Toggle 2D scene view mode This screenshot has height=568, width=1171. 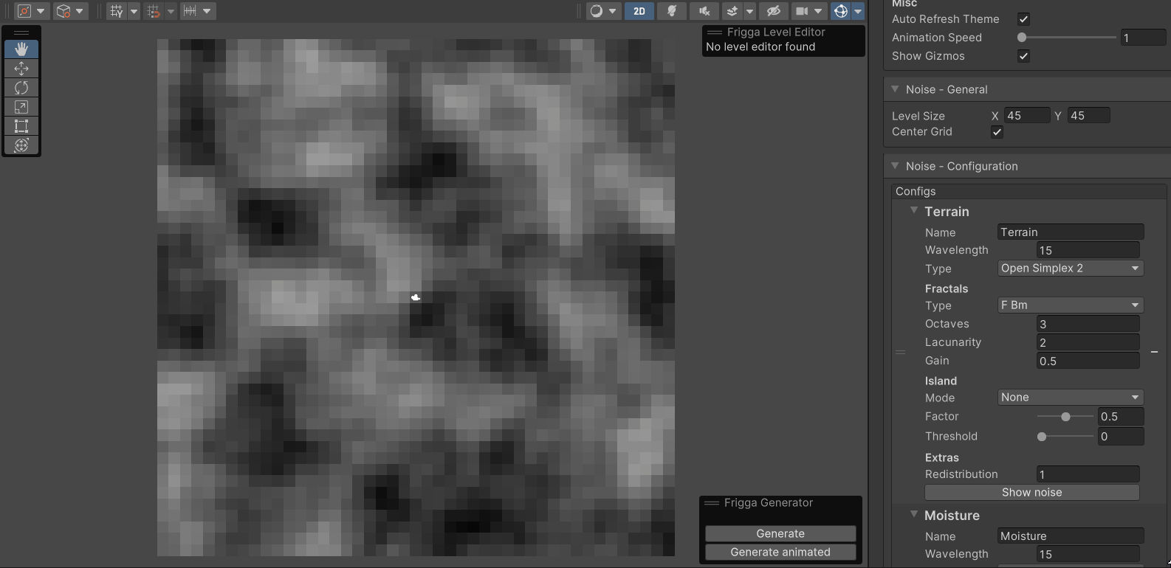(x=639, y=11)
